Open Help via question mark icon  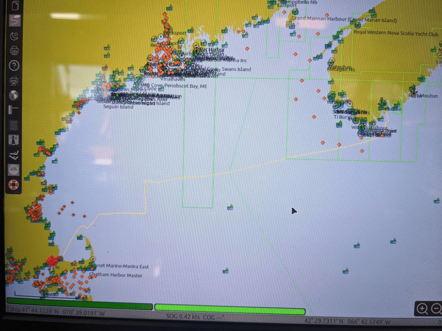point(14,66)
